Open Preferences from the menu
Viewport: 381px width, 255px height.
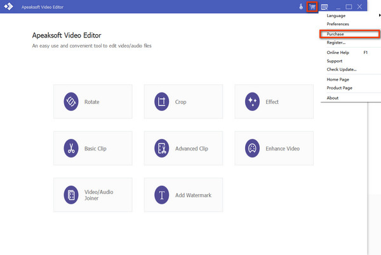coord(351,24)
